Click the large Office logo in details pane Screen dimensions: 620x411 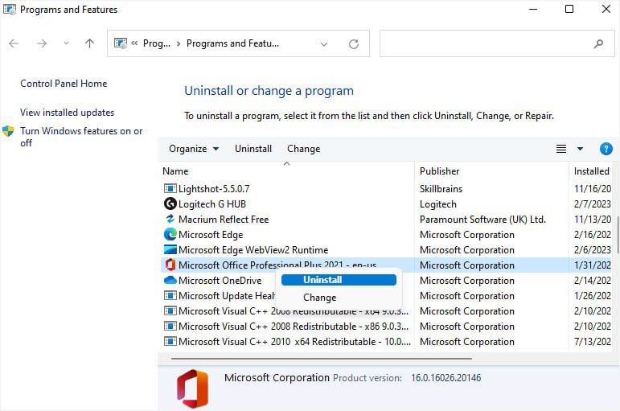(x=192, y=388)
